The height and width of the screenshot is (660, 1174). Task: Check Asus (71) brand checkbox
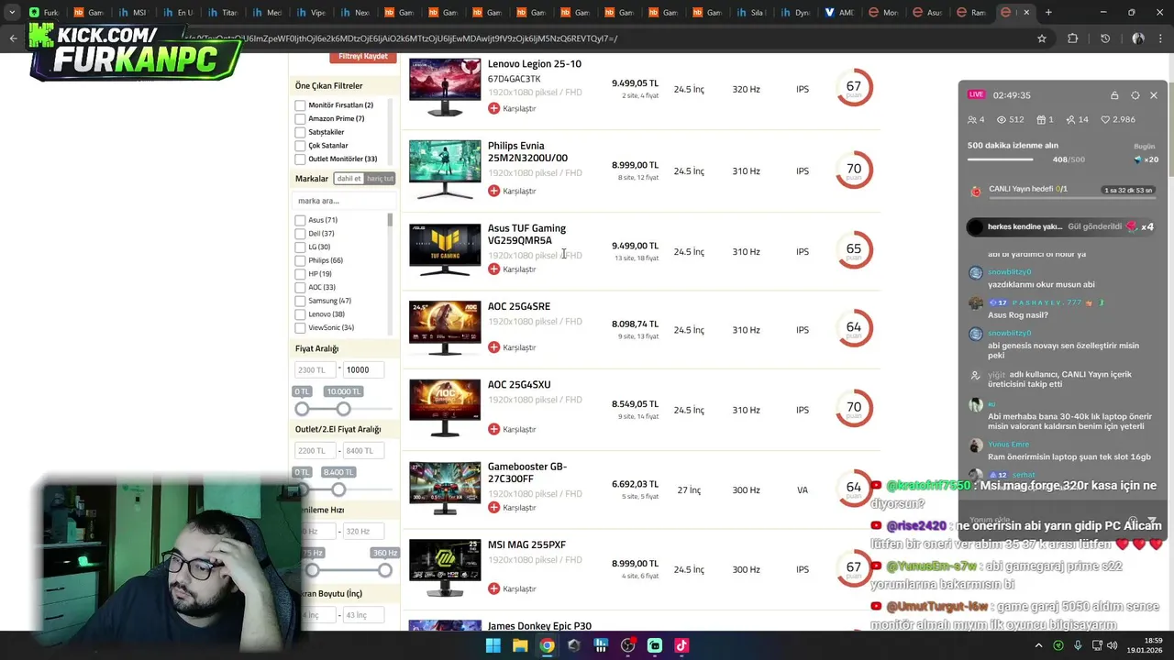pos(300,220)
